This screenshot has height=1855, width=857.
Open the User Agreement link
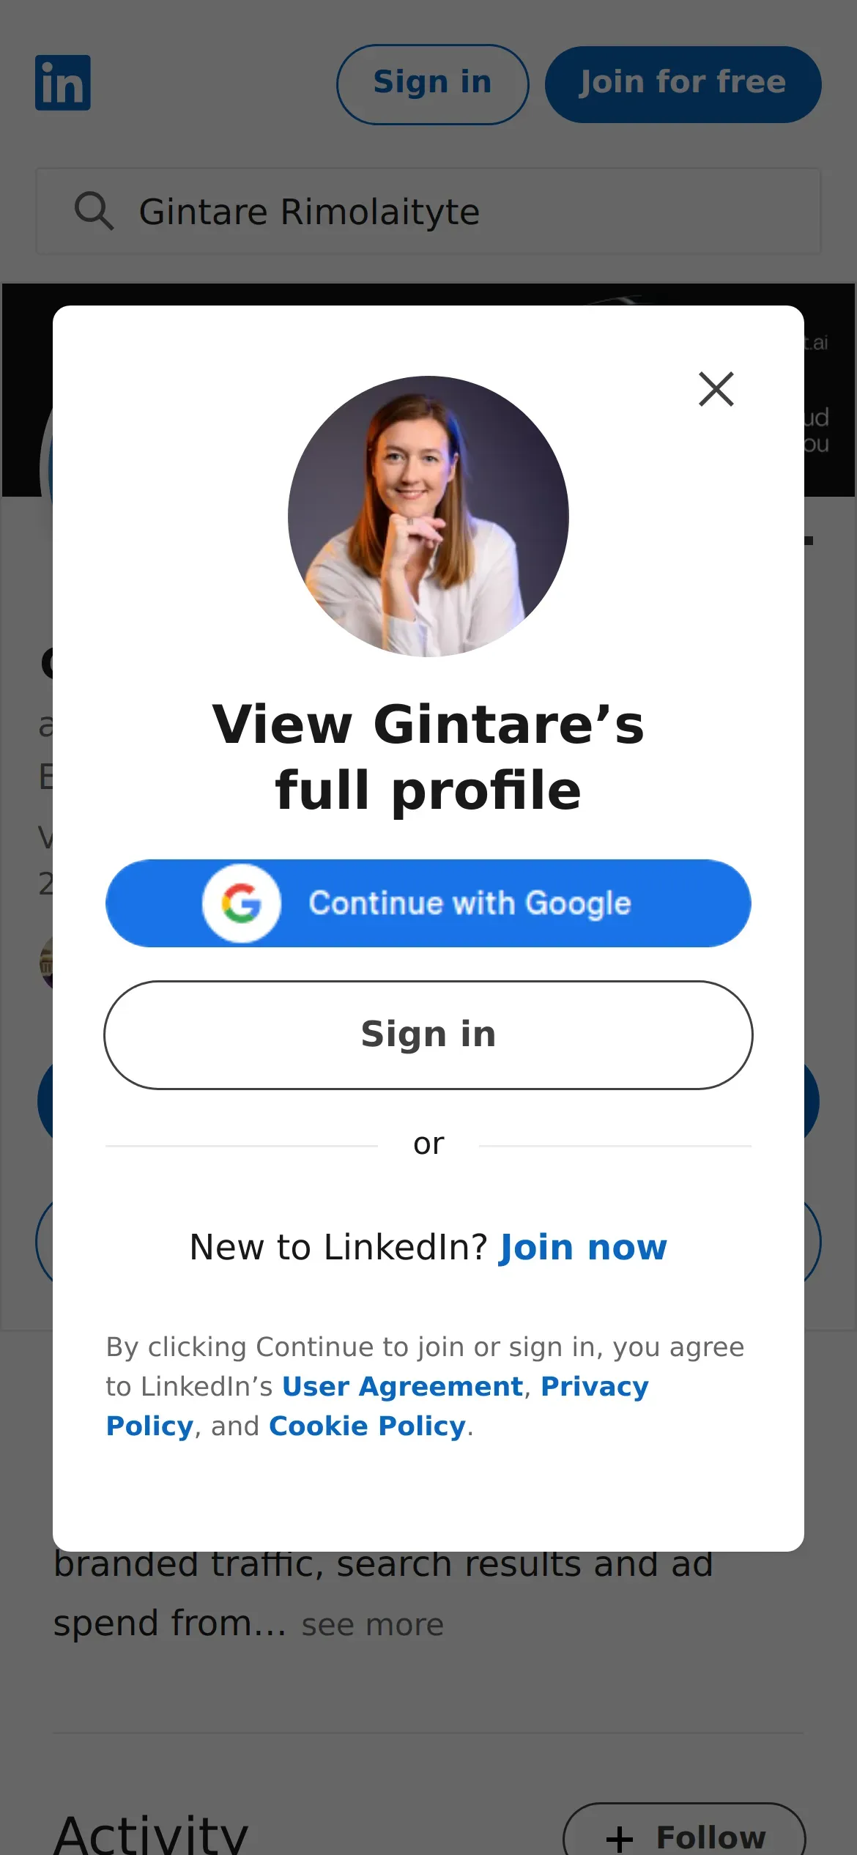pyautogui.click(x=402, y=1386)
